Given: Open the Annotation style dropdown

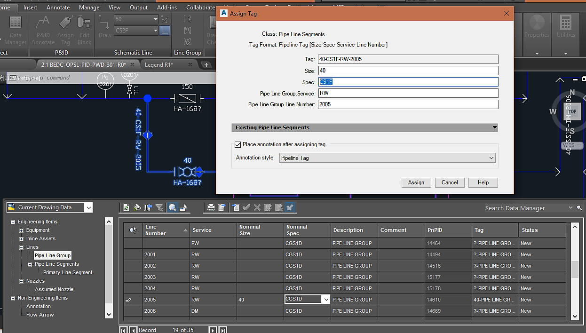Looking at the screenshot, I should coord(491,158).
